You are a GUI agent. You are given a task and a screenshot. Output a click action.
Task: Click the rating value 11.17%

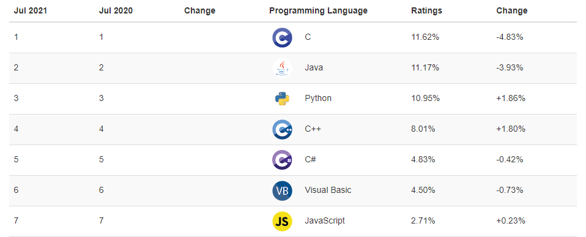pos(425,68)
